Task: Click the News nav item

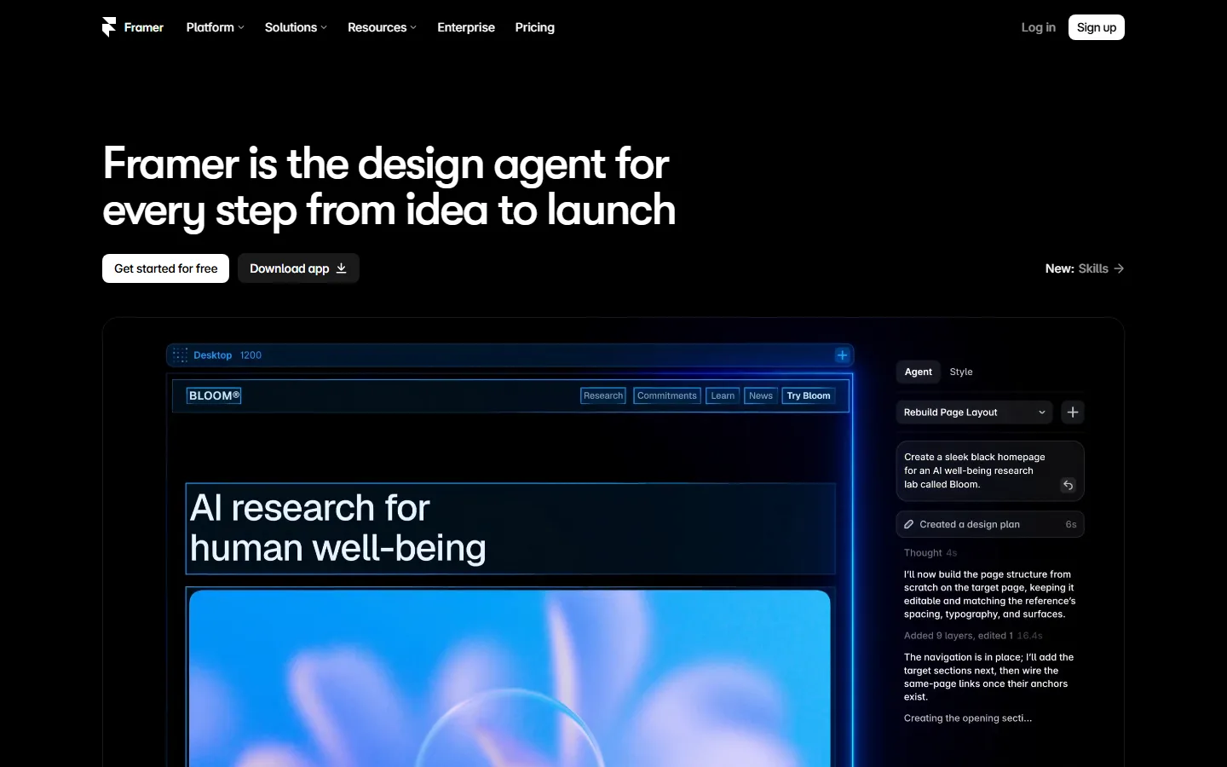Action: coord(761,395)
